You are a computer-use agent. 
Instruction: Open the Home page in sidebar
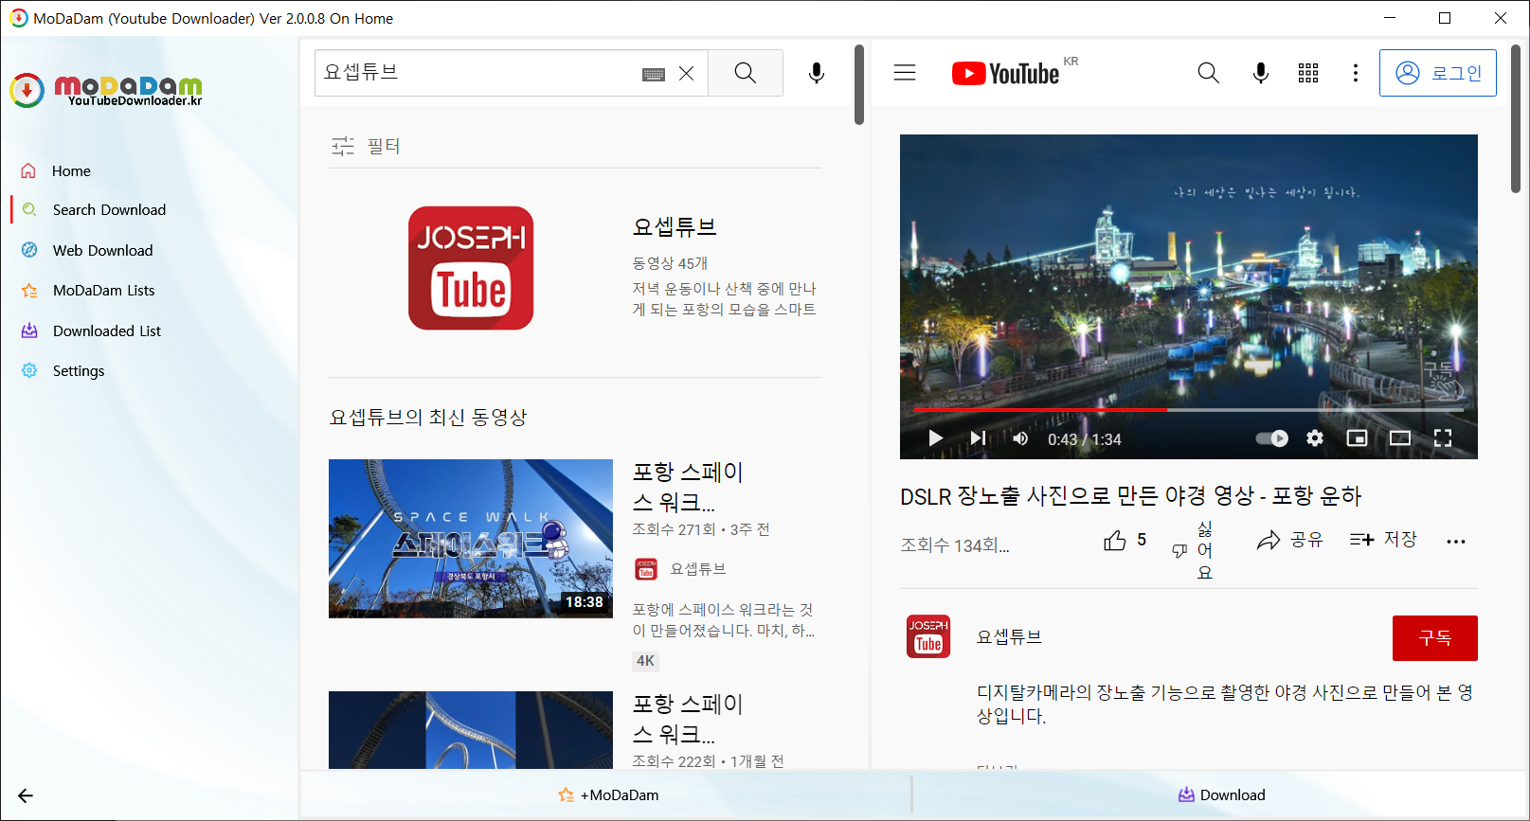click(x=71, y=171)
